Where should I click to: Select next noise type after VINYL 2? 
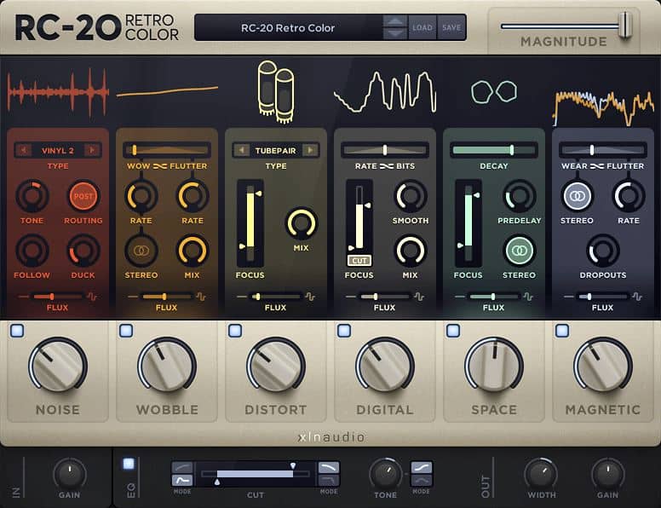91,150
